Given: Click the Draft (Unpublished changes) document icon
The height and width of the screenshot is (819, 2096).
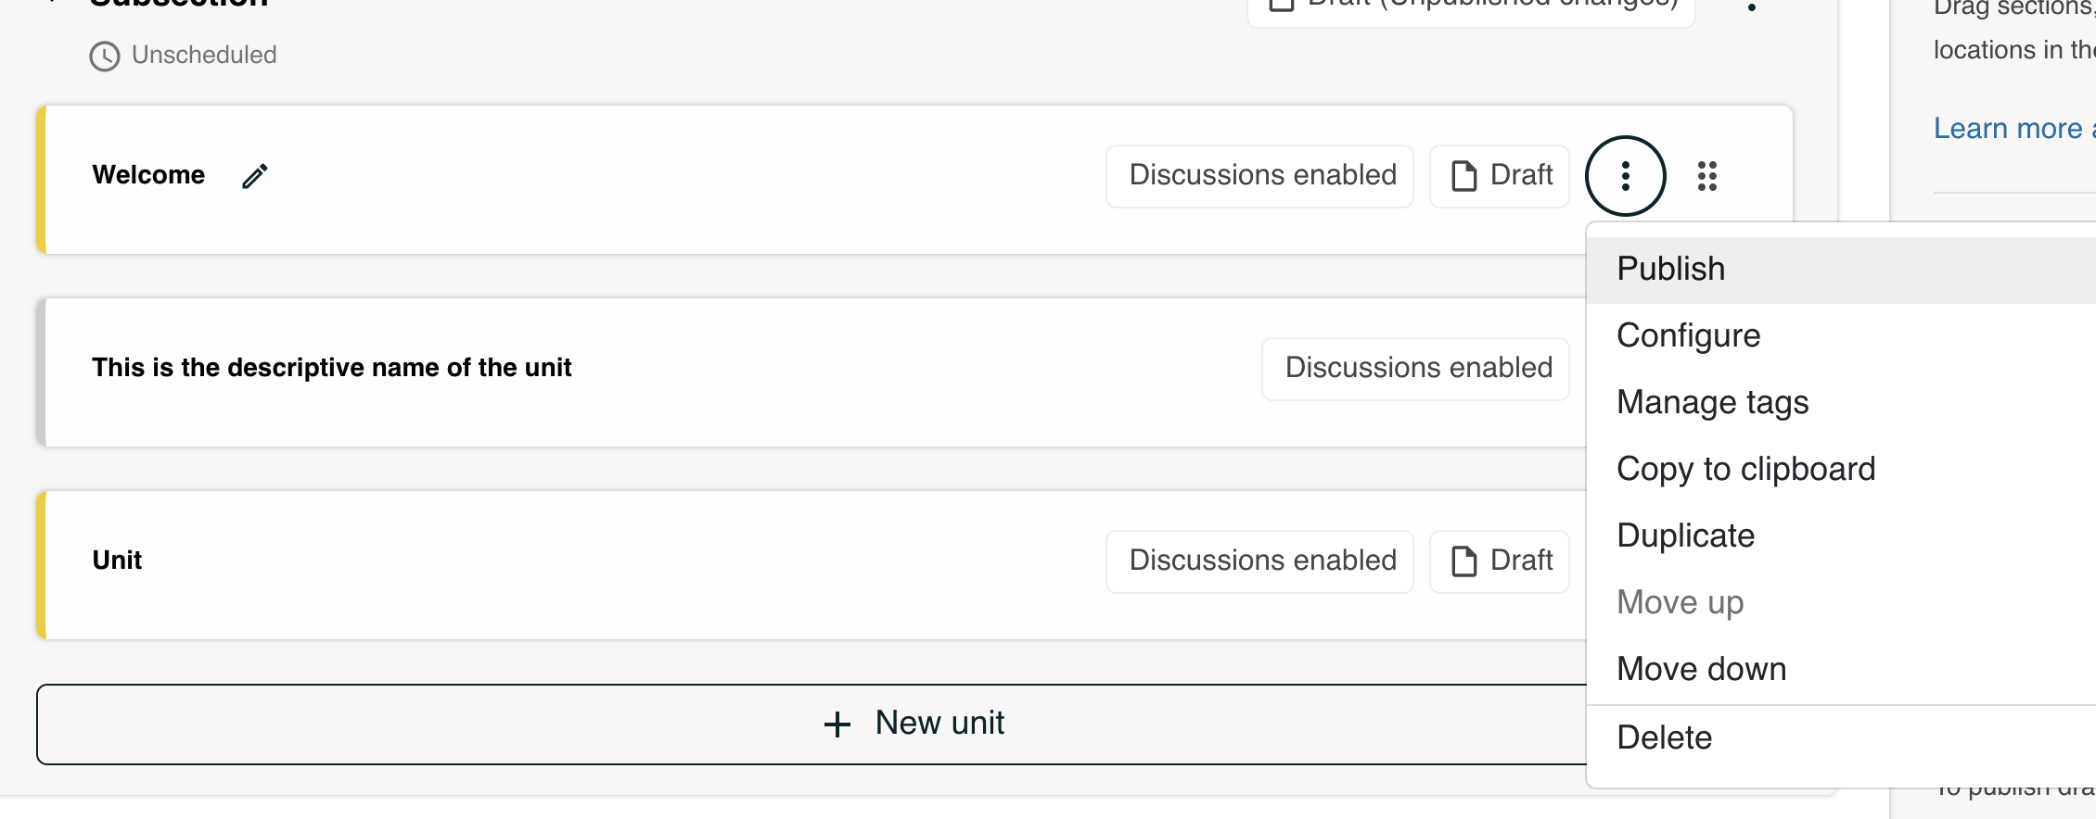Looking at the screenshot, I should point(1282,5).
